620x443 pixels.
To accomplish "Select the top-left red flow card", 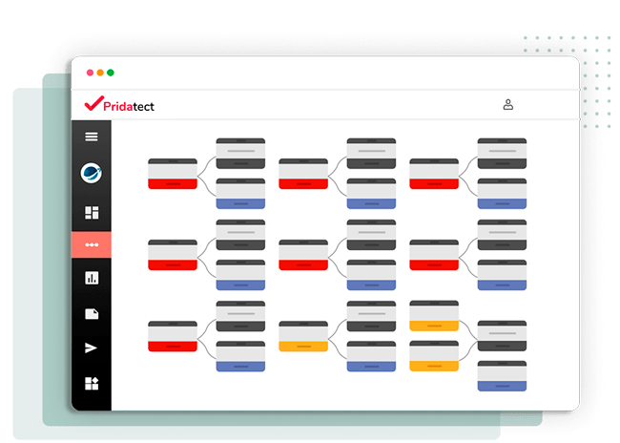I will (x=173, y=174).
